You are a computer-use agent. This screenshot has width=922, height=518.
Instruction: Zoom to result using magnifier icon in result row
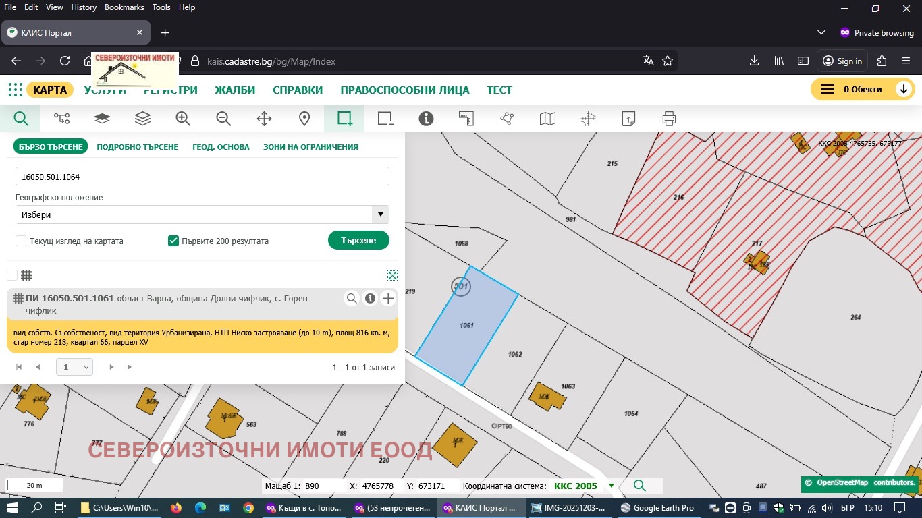pos(352,299)
